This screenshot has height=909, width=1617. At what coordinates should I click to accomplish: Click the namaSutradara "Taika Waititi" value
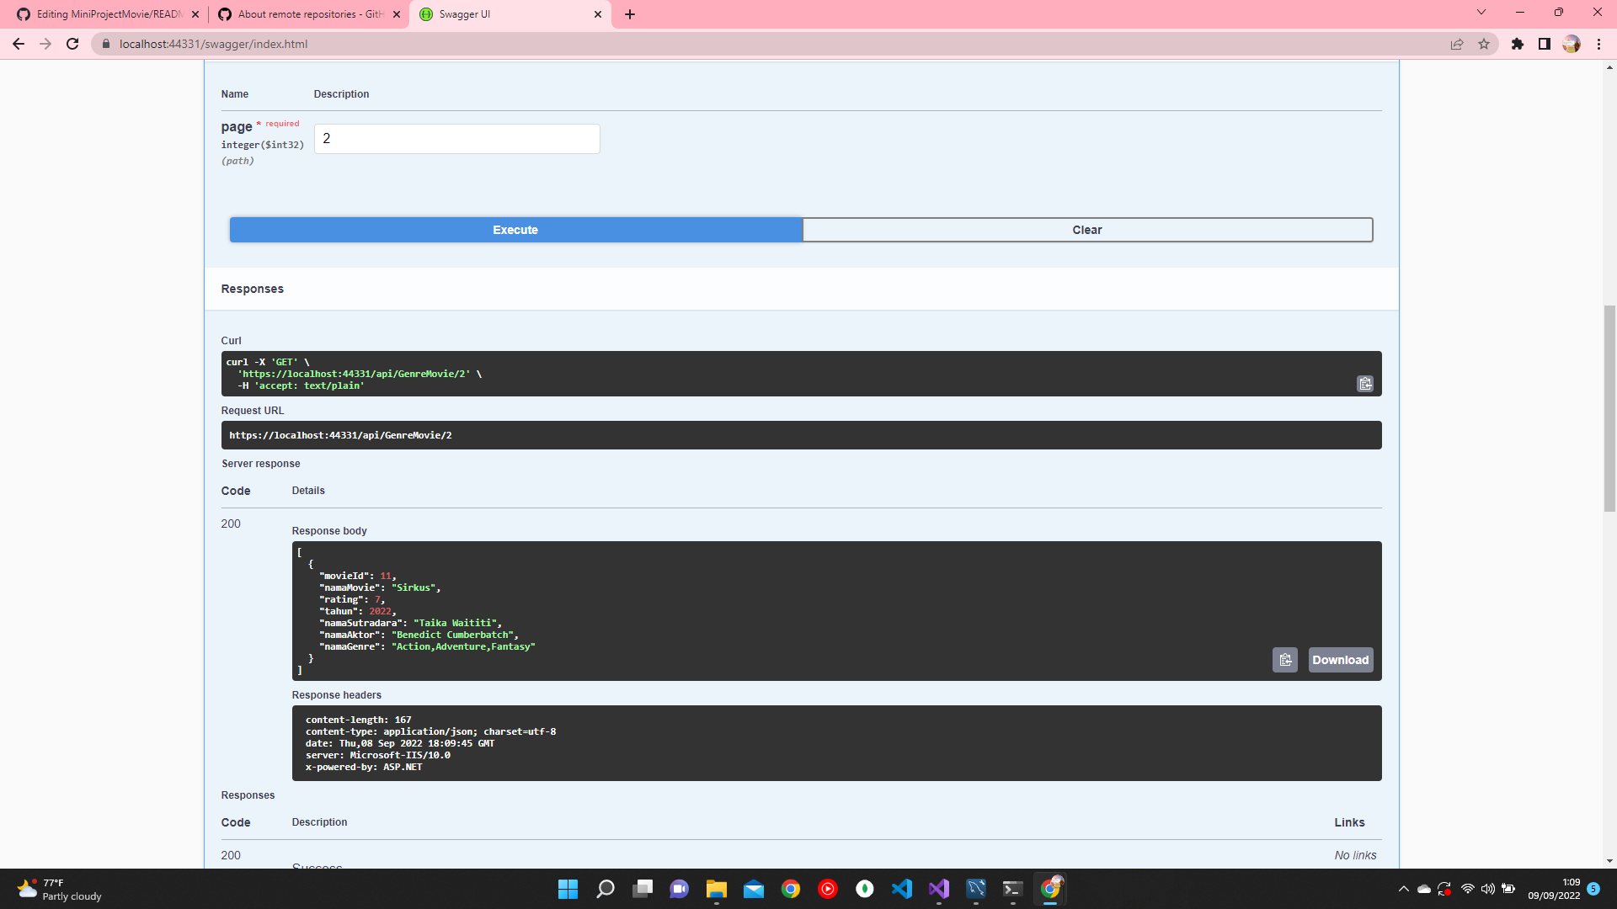pyautogui.click(x=456, y=623)
